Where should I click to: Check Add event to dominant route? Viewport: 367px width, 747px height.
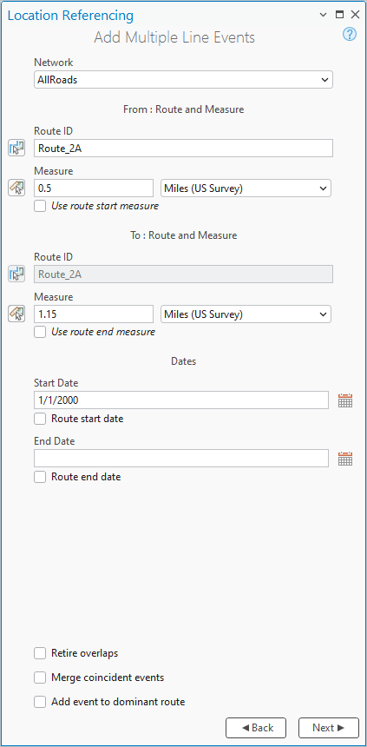tap(40, 702)
